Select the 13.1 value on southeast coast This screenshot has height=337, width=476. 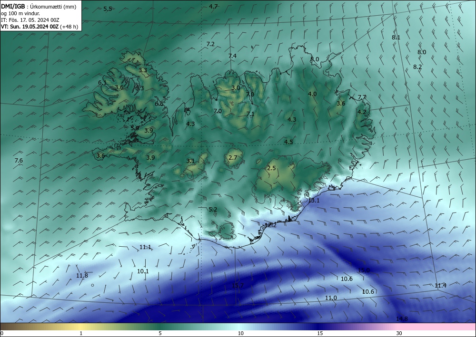[314, 200]
